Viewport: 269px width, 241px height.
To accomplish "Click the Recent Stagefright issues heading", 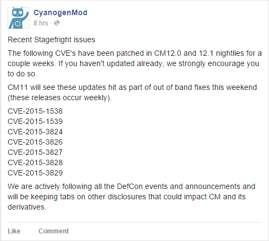I will [51, 40].
